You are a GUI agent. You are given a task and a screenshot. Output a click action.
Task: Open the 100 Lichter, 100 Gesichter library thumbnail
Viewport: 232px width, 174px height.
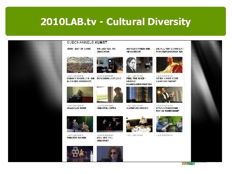pos(110,65)
